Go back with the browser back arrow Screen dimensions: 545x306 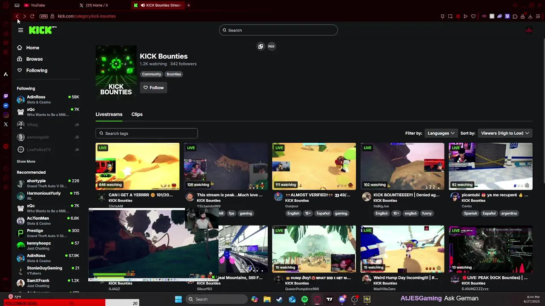[x=17, y=16]
